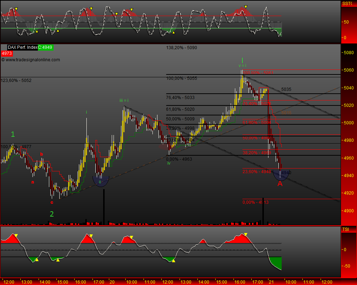Screen dimensions: 357x285
Task: Click the green iv wave label
Action: pos(169,163)
